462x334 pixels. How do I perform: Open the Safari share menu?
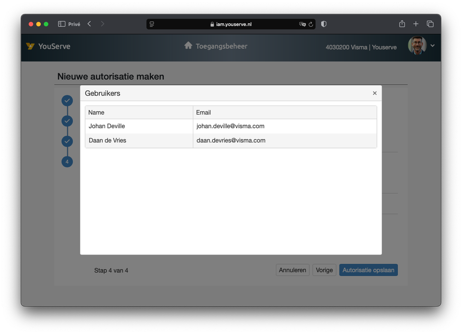402,24
